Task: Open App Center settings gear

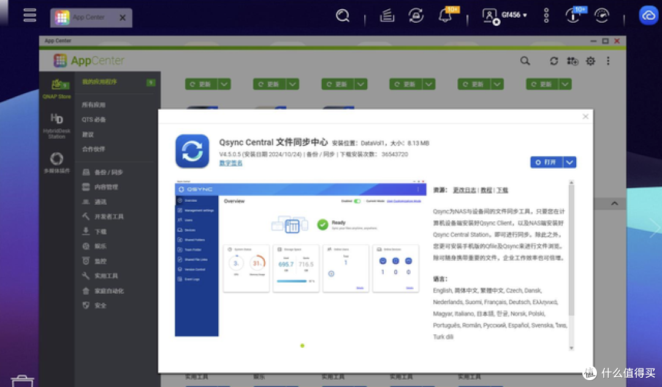Action: [x=590, y=61]
